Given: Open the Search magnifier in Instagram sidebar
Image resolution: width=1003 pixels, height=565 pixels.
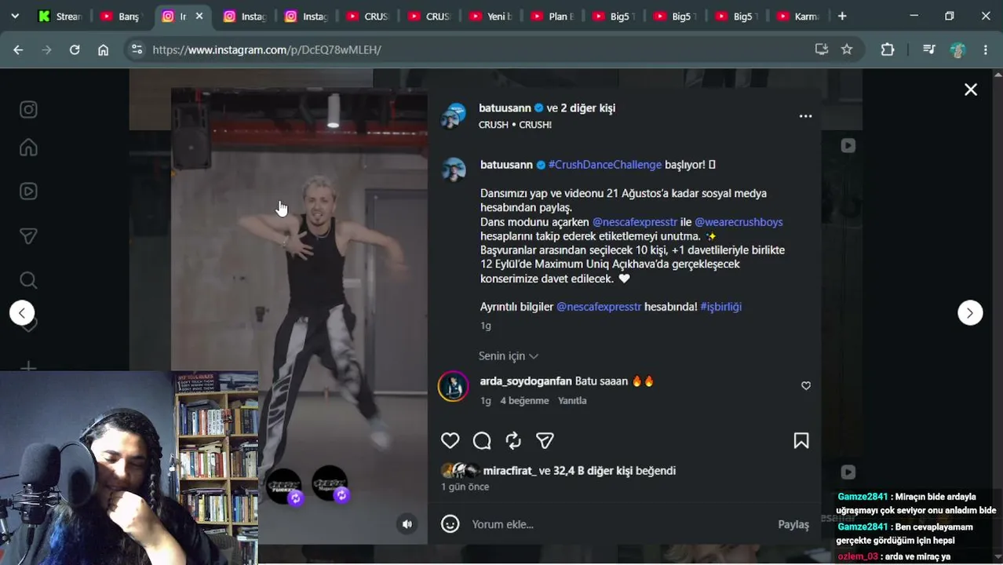Looking at the screenshot, I should (28, 280).
